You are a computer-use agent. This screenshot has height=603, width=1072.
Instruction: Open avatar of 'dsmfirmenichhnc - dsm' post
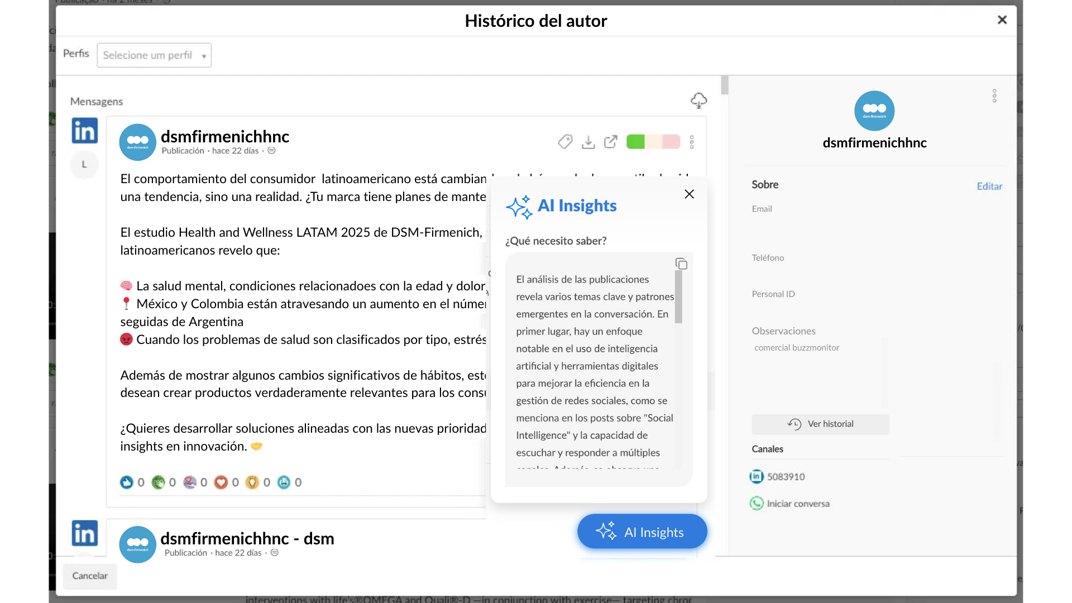point(137,544)
